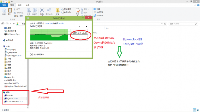Click the Copy path icon

[15, 12]
